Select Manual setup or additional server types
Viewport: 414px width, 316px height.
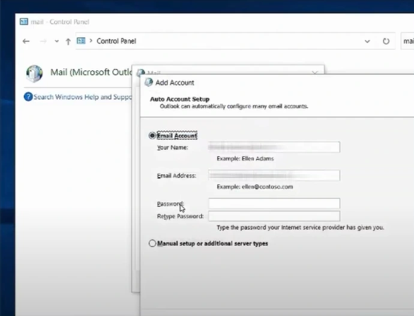tap(152, 243)
